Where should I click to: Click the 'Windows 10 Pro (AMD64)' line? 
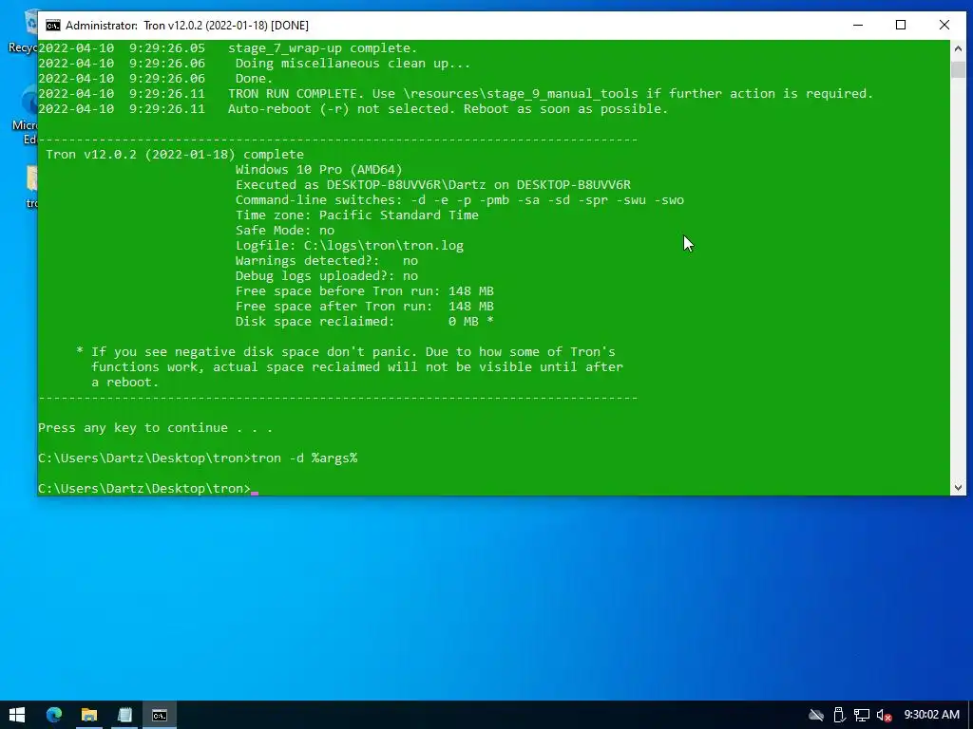coord(319,170)
